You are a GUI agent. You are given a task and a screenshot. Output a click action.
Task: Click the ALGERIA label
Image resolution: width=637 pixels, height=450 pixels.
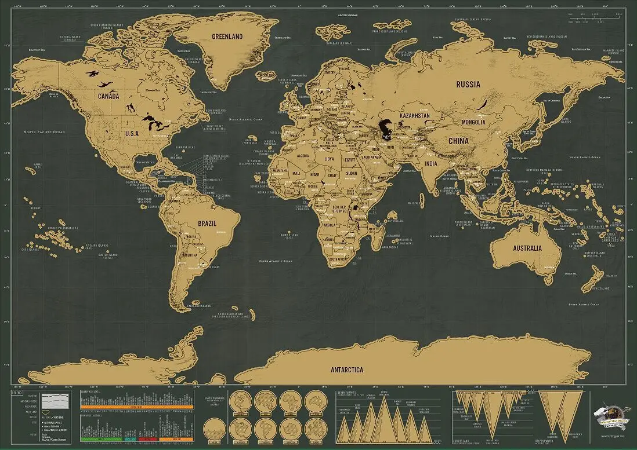tap(303, 156)
